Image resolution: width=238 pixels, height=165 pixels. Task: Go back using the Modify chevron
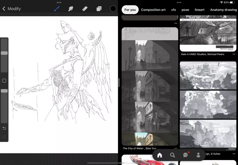[x=4, y=9]
